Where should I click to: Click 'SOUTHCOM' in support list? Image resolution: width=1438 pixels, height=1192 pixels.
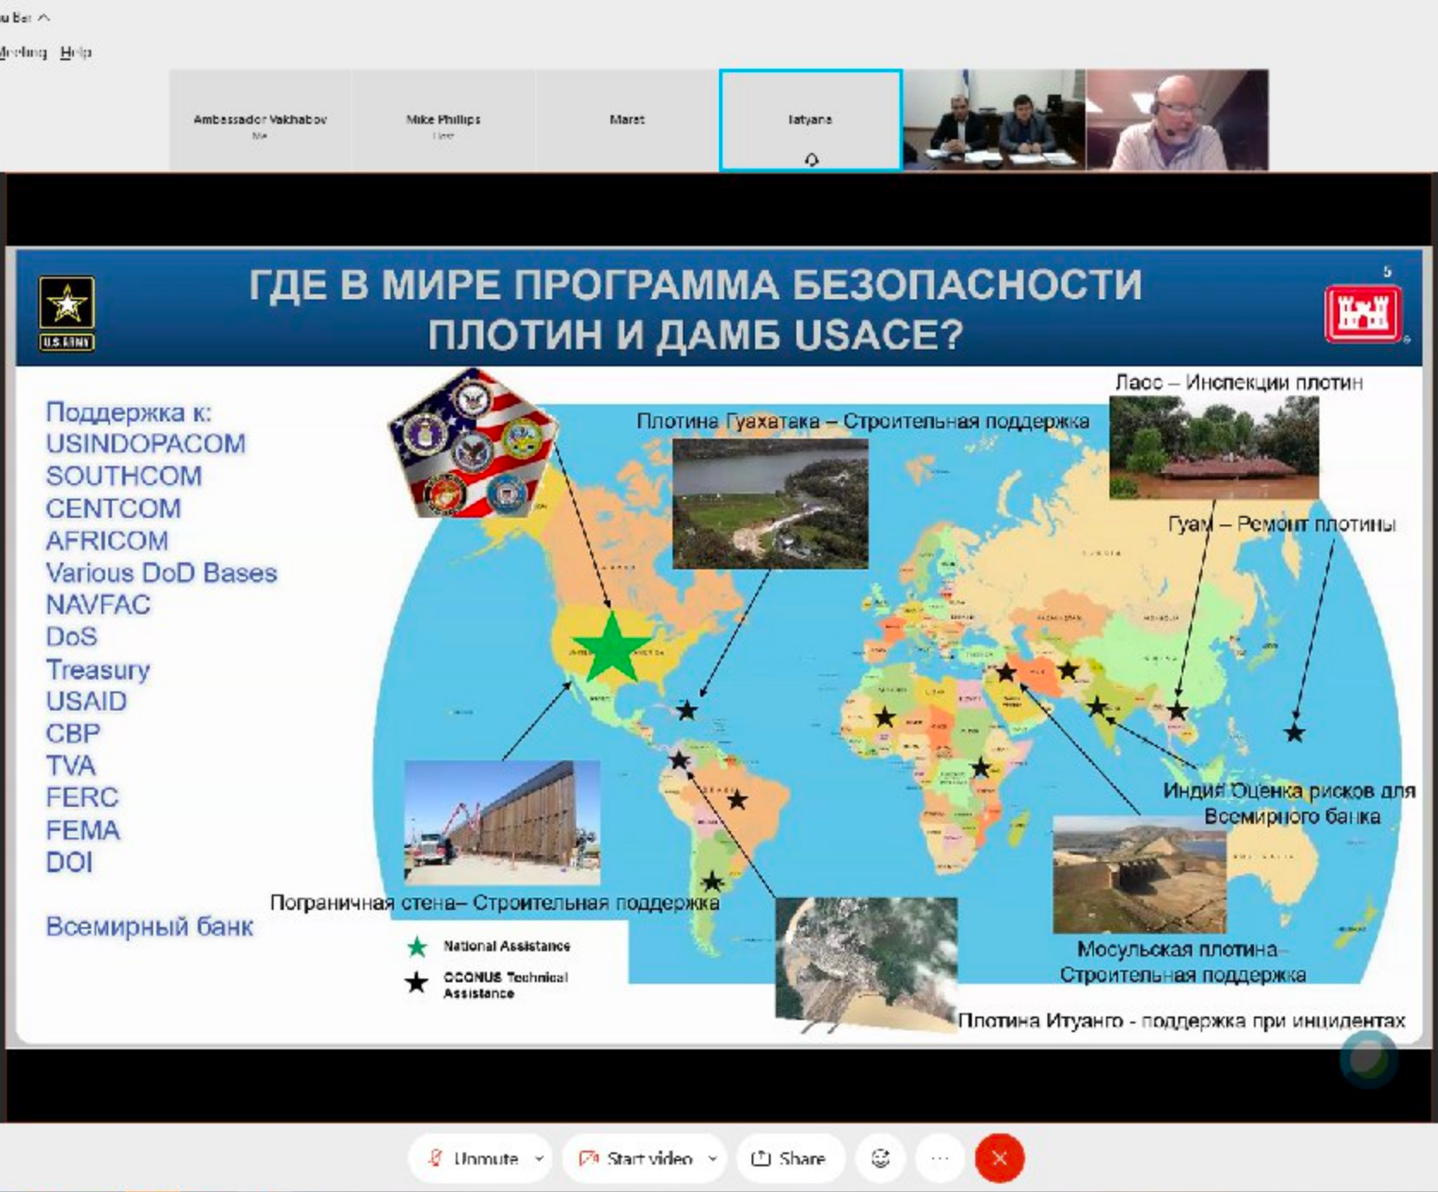pyautogui.click(x=124, y=476)
